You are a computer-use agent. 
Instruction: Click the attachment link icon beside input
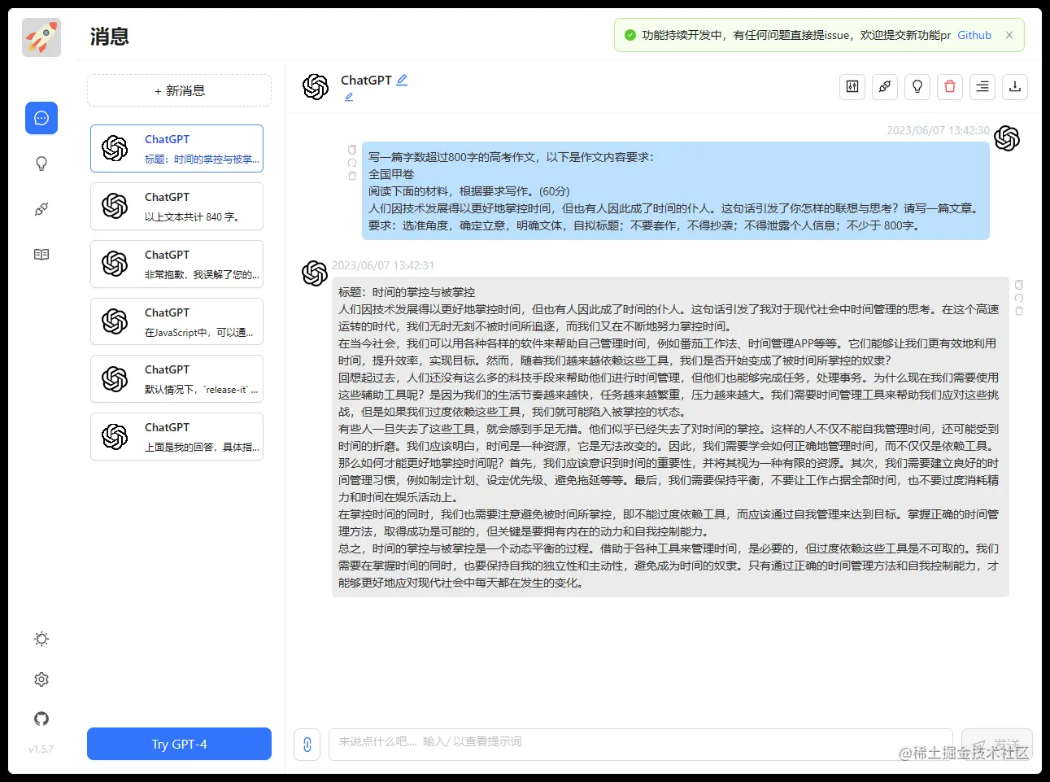coord(307,745)
